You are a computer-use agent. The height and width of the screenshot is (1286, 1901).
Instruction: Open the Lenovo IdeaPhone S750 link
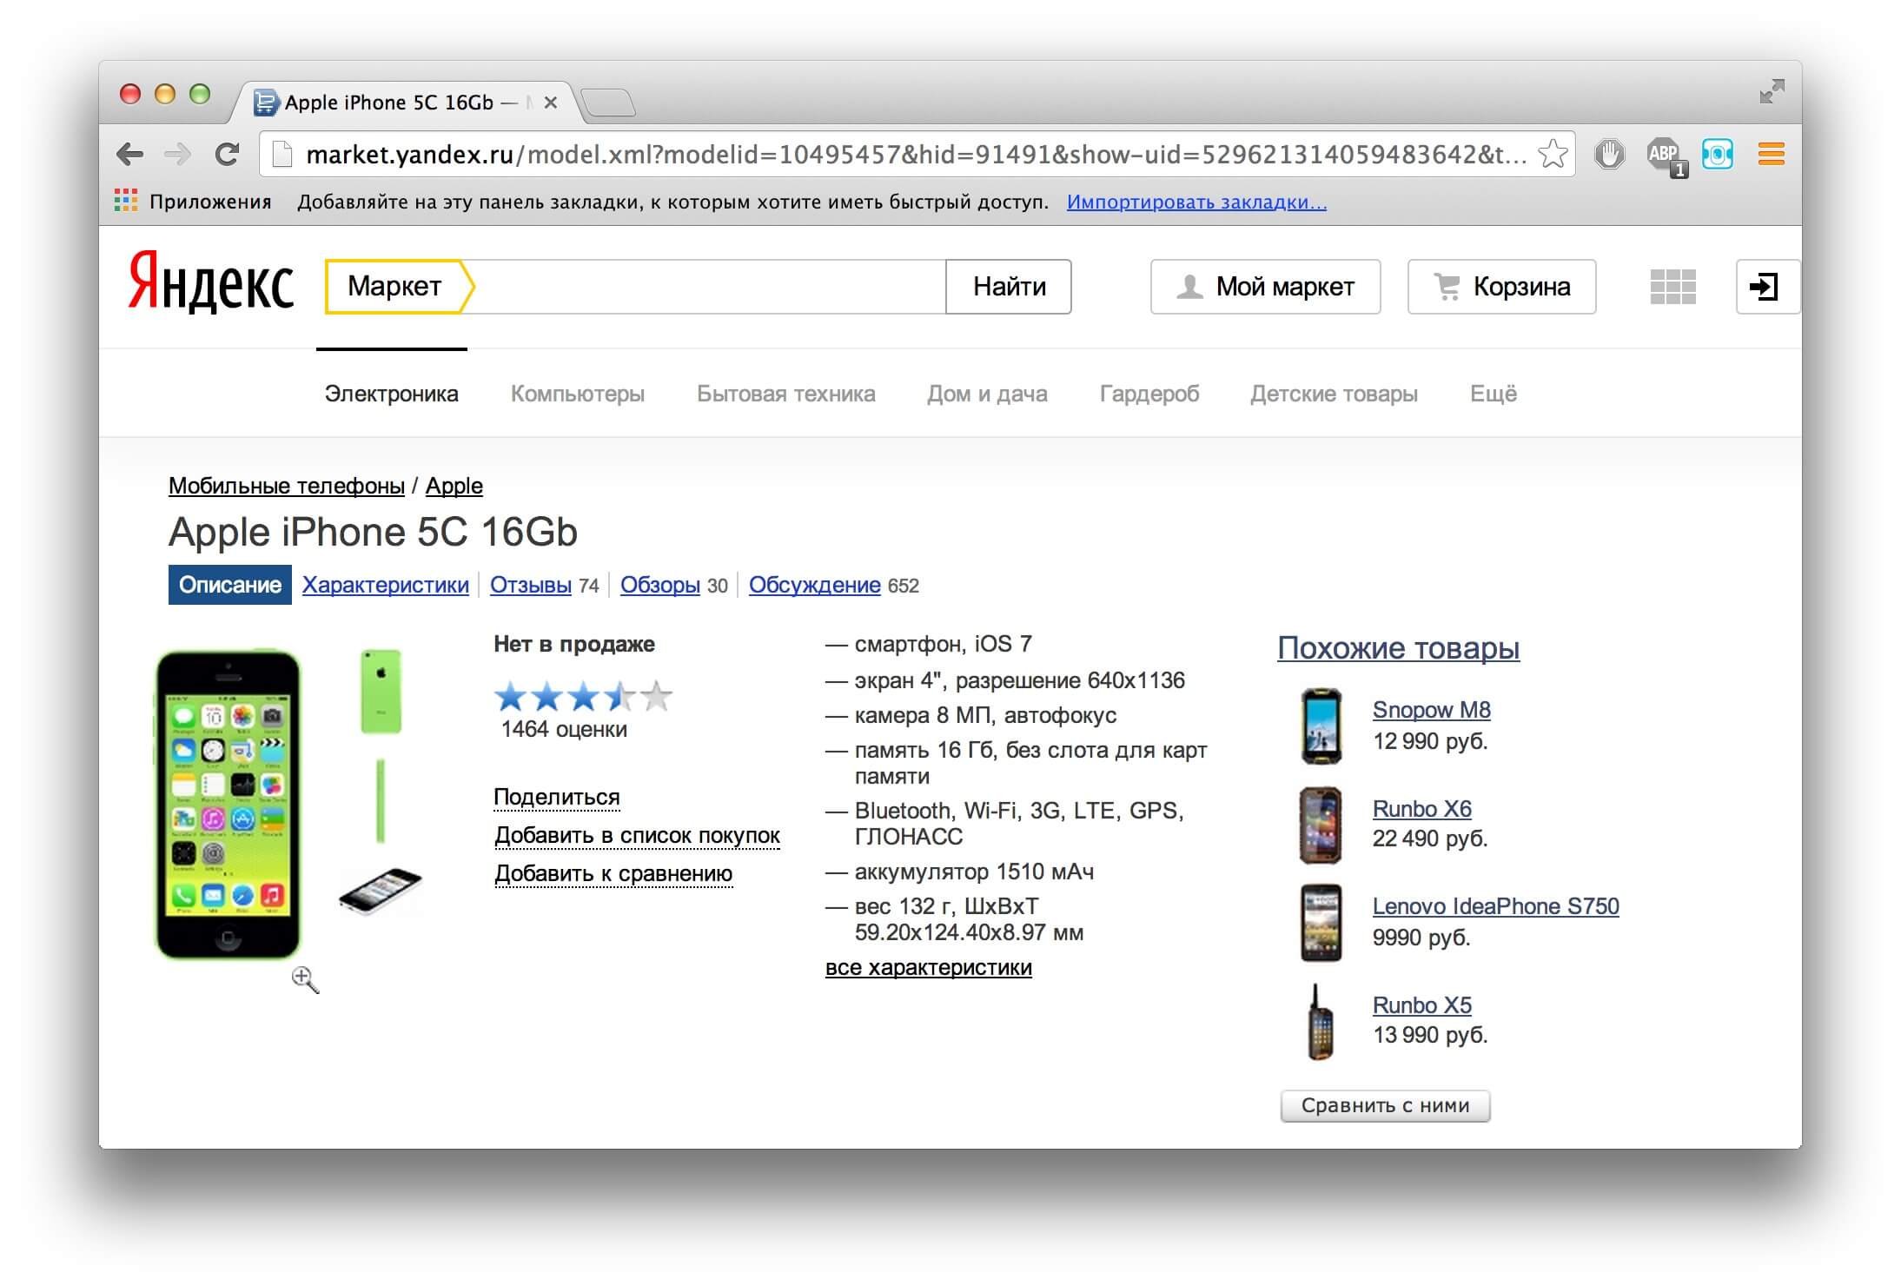point(1495,906)
